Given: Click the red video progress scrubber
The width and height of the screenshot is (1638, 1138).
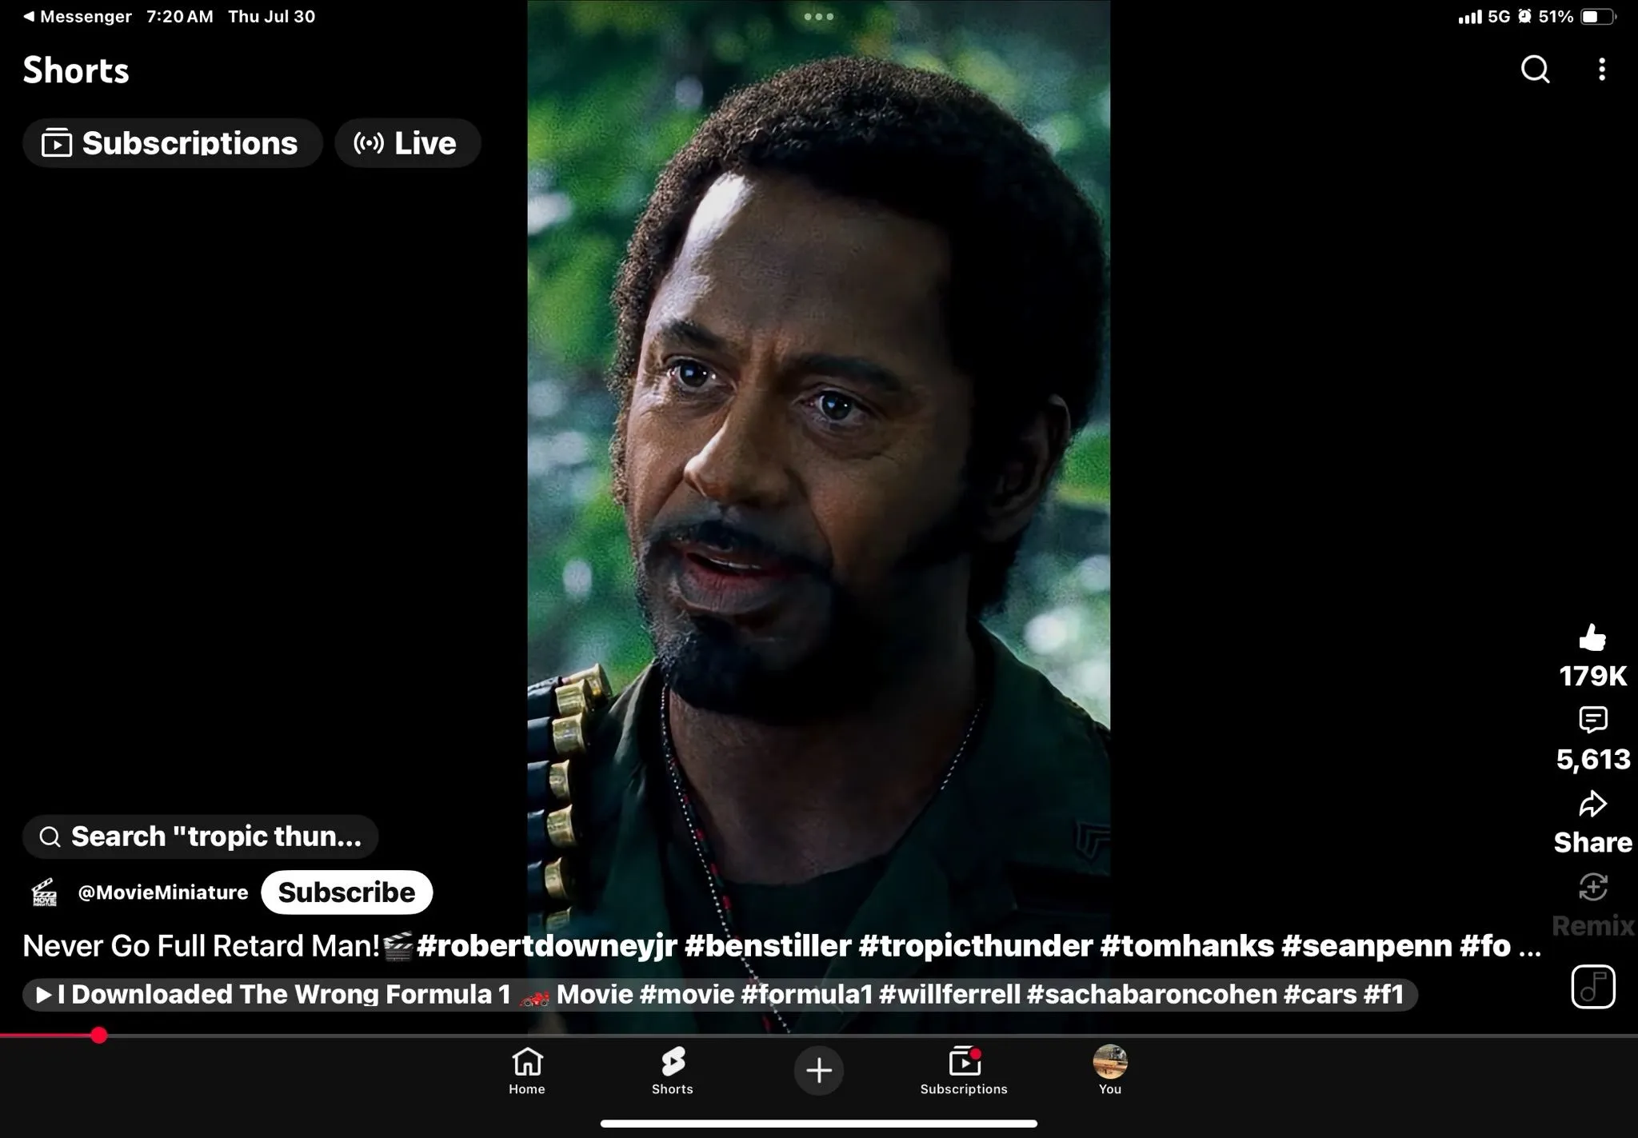Looking at the screenshot, I should tap(98, 1036).
